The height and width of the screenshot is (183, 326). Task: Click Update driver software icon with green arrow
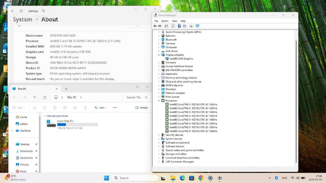(191, 26)
